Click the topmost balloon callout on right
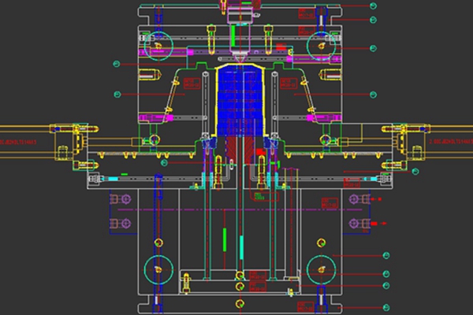 [373, 6]
